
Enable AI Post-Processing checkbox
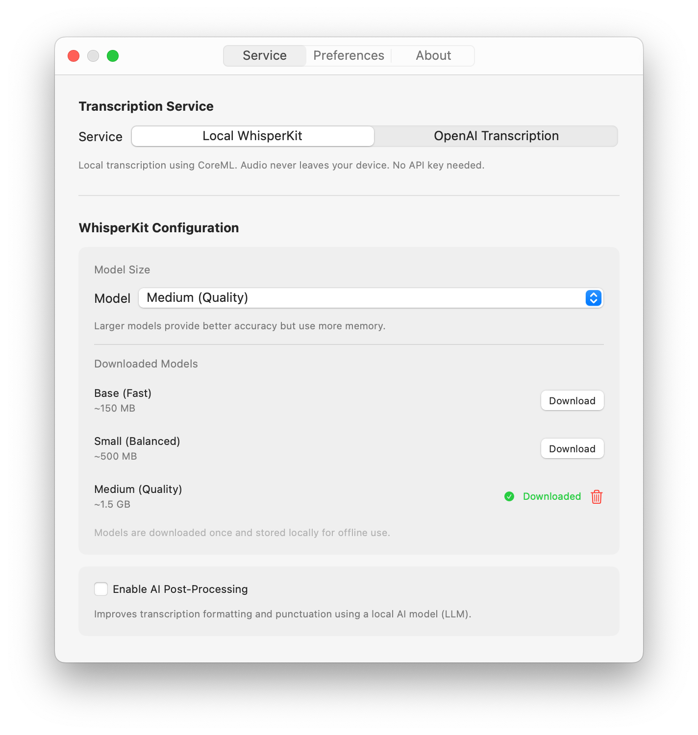(x=101, y=589)
